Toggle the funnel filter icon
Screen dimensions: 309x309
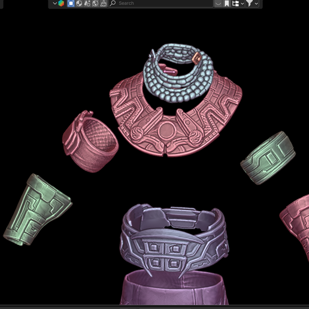(249, 4)
